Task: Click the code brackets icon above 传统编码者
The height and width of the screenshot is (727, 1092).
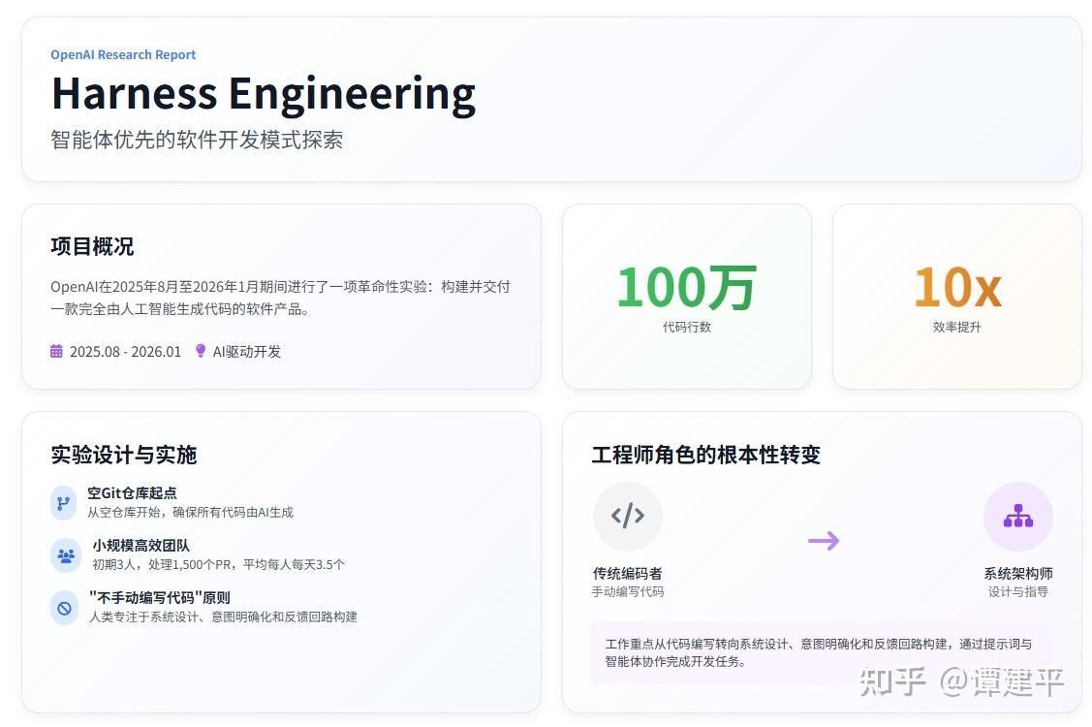Action: (x=628, y=517)
